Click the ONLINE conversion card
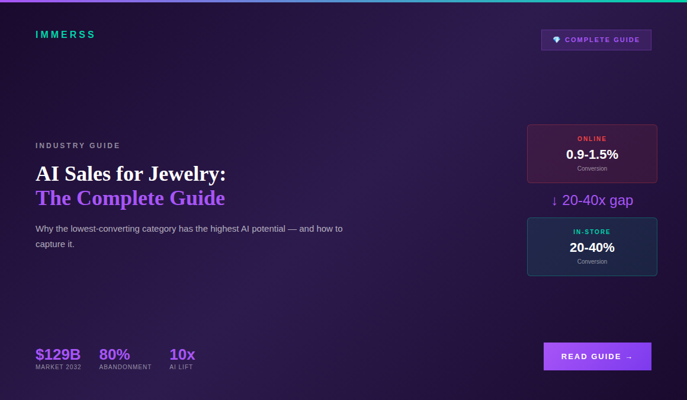This screenshot has width=687, height=400. 592,153
